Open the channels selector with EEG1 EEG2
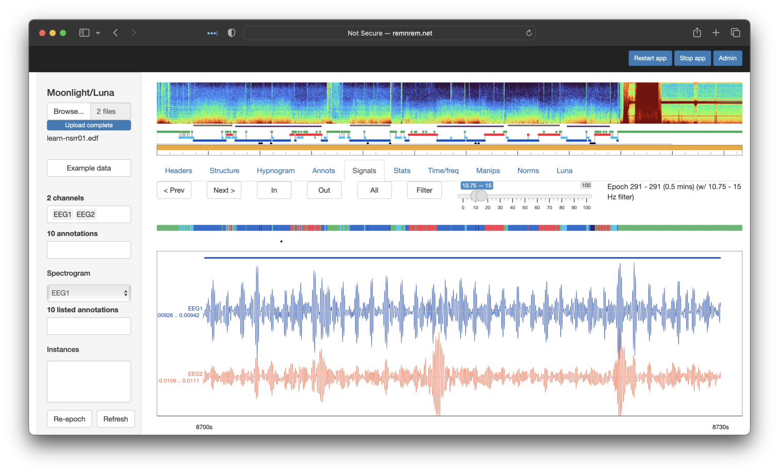779x473 pixels. [89, 214]
